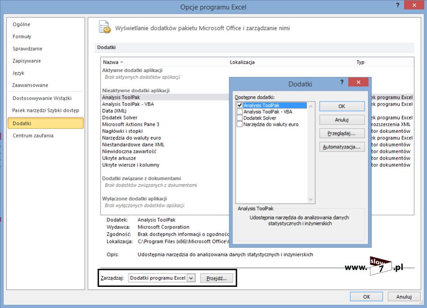Screen dimensions: 427x308
Task: Select the Data (XML) add-in row
Action: coord(165,111)
